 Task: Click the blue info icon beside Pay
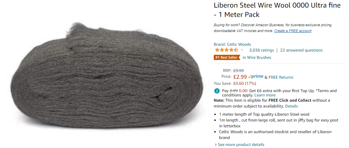click(217, 91)
